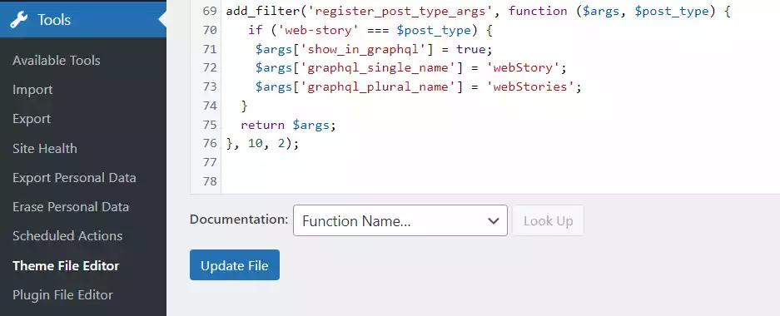Expand the Function Name documentation dropdown
This screenshot has height=316, width=780.
tap(400, 220)
